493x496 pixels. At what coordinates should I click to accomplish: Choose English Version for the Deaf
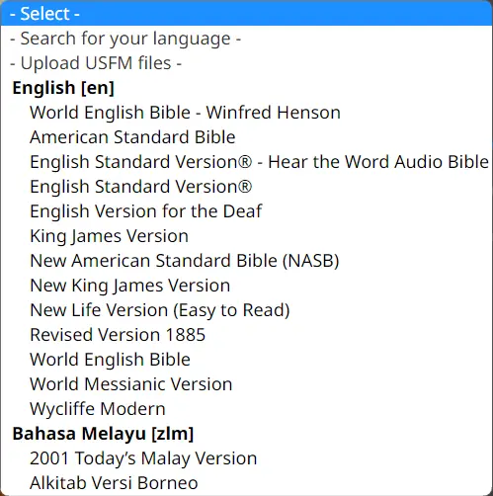246,211
